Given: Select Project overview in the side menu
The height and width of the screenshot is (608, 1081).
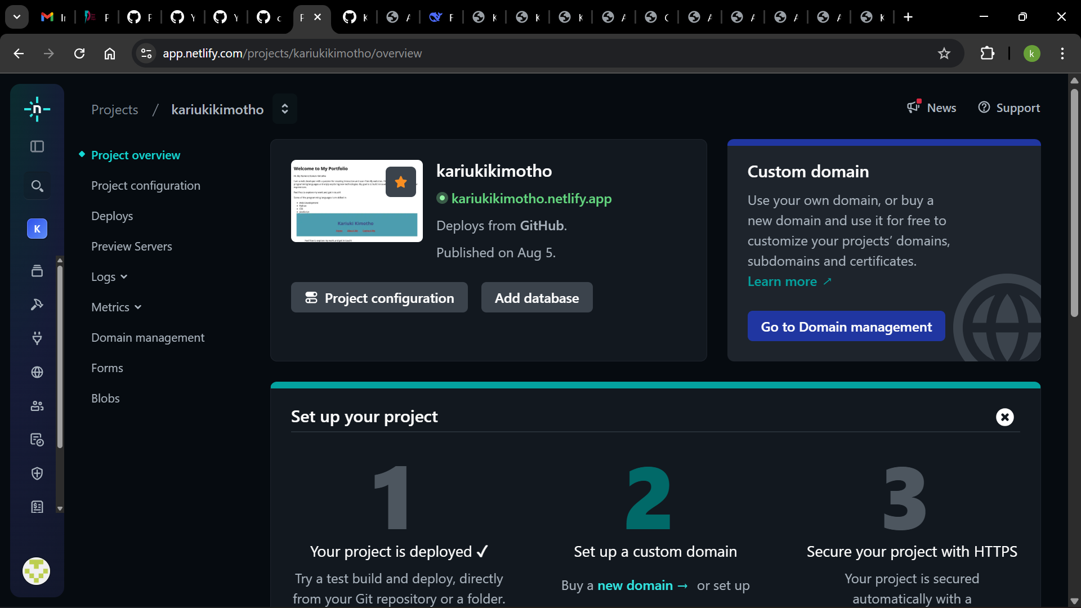Looking at the screenshot, I should [x=136, y=155].
